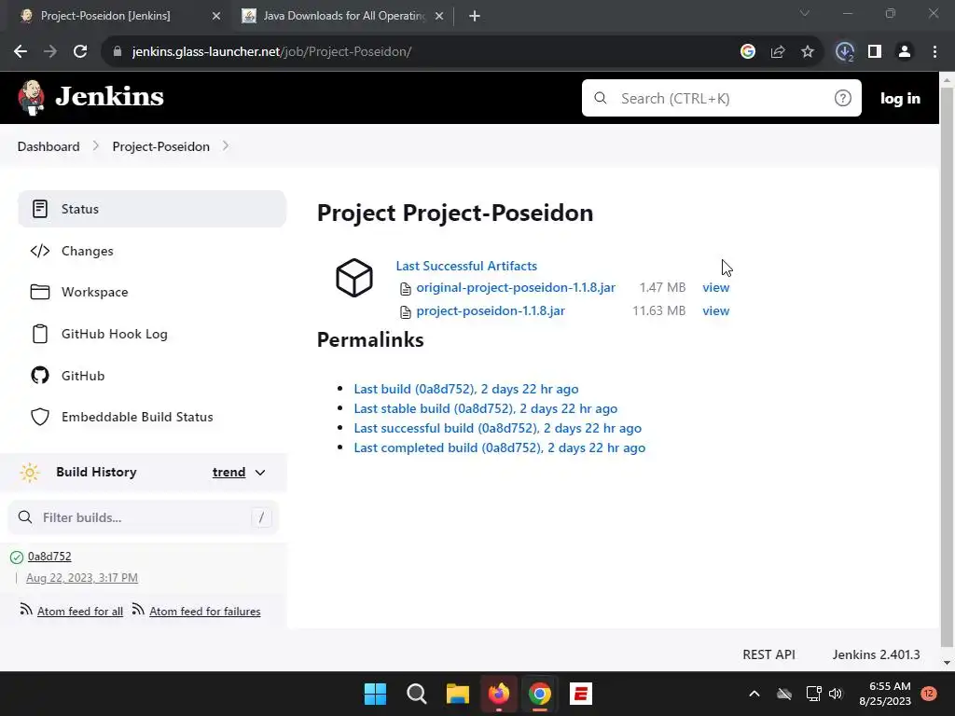Viewport: 955px width, 716px height.
Task: Bookmark this page with the star icon
Action: 808,52
